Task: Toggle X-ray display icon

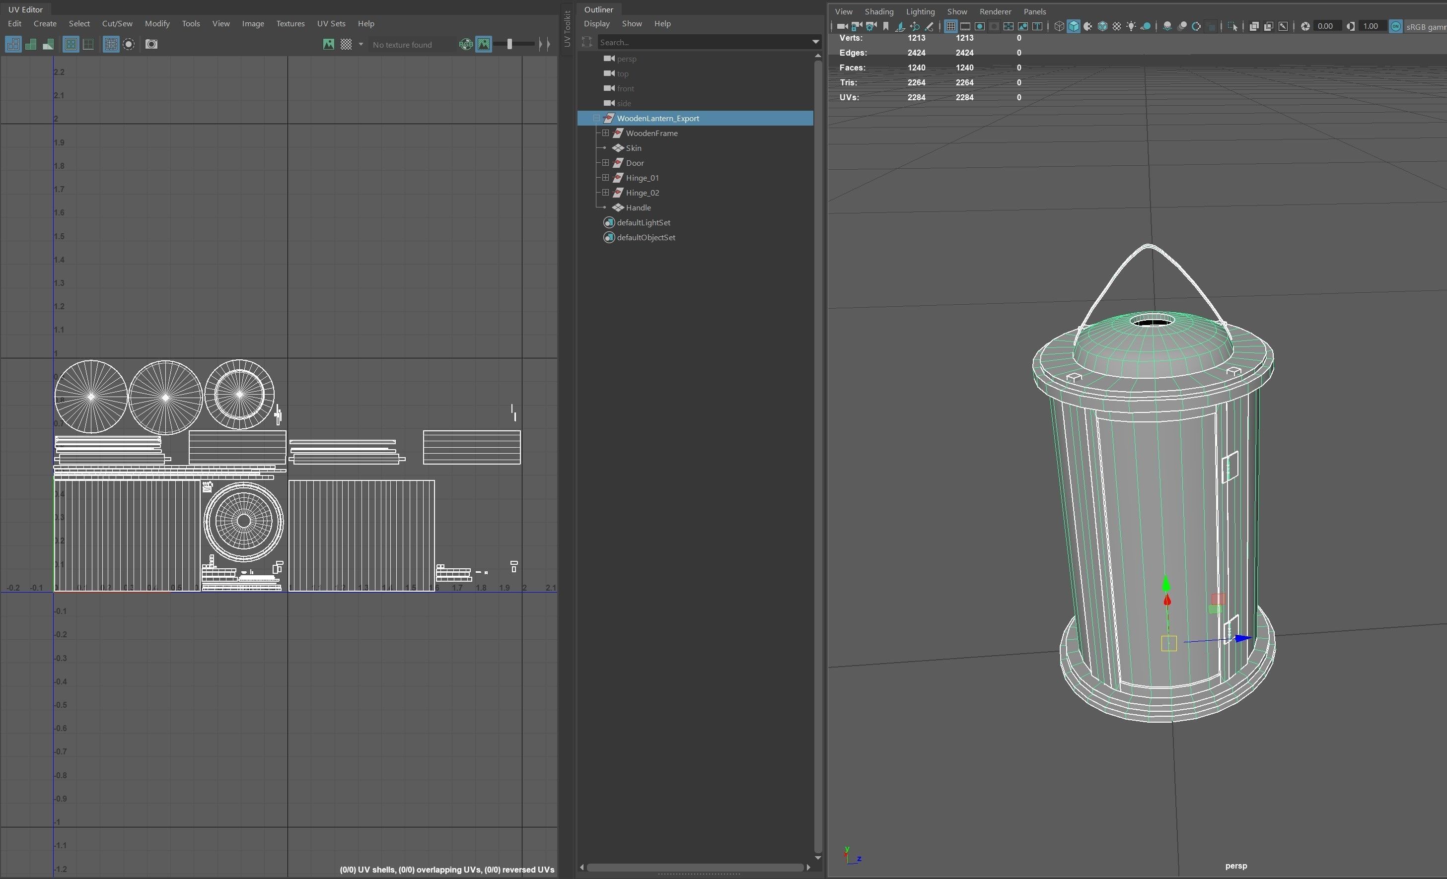Action: pos(1254,26)
